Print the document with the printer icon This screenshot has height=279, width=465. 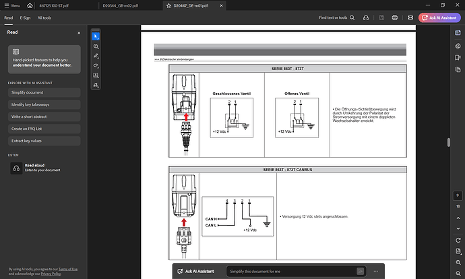click(395, 18)
